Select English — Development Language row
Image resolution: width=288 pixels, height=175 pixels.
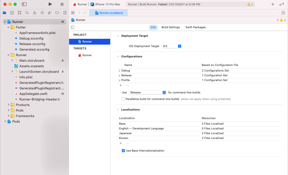coord(199,129)
